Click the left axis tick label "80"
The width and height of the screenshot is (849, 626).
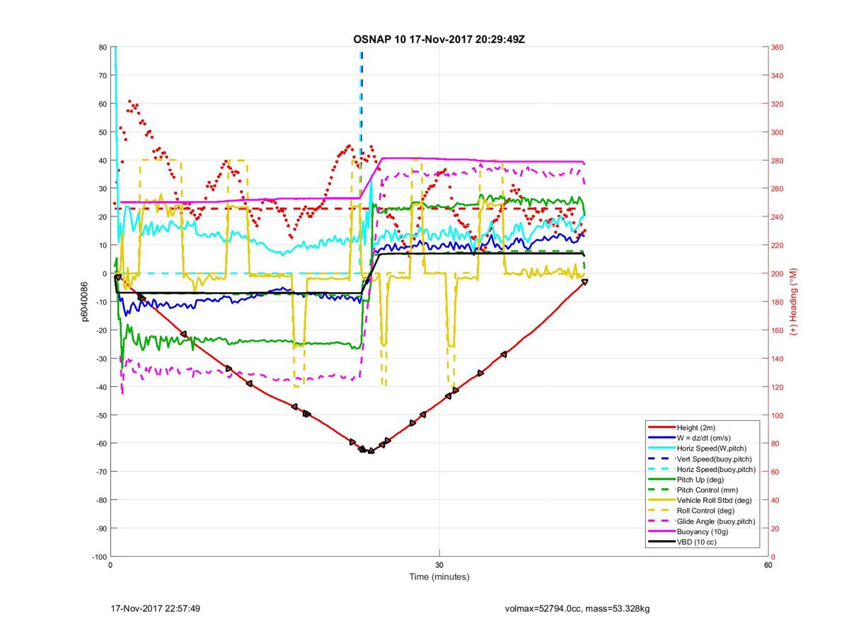click(x=103, y=47)
